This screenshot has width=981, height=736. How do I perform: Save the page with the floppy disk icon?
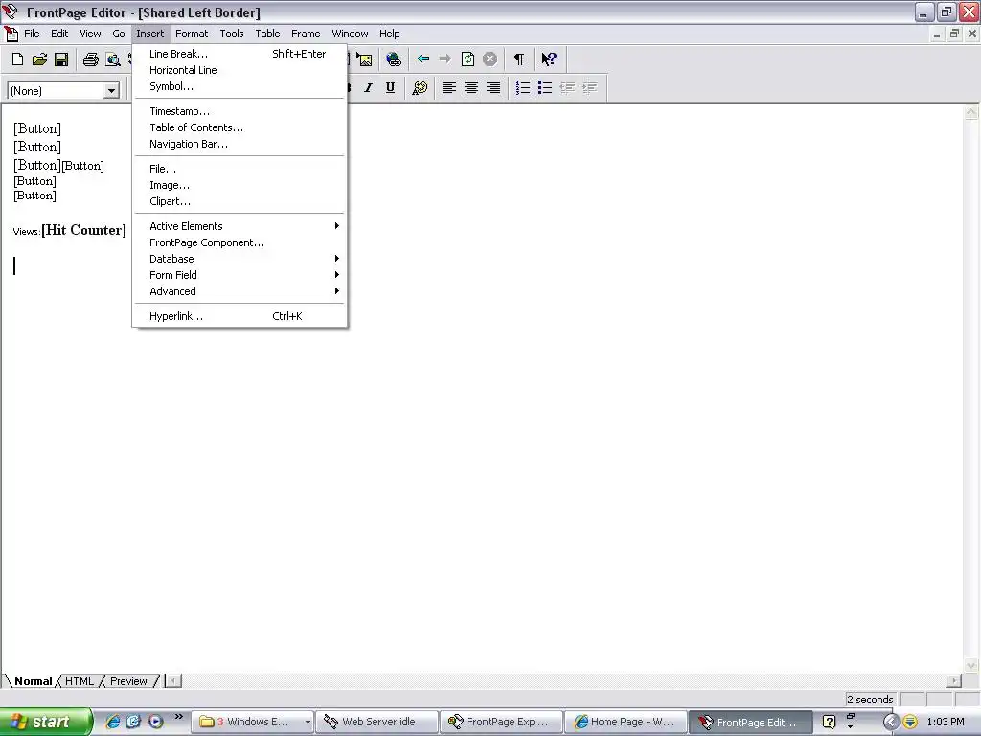coord(61,59)
